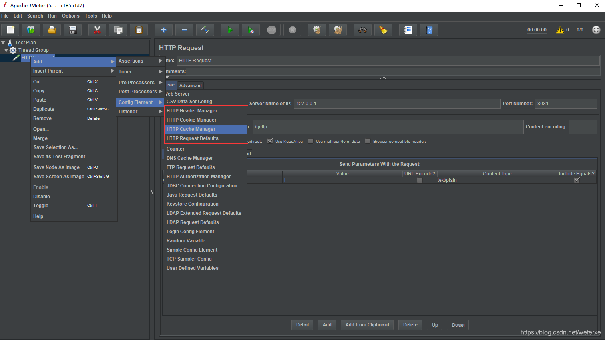Screen dimensions: 605x340
Task: Enable Browser-compatible headers checkbox
Action: click(x=368, y=141)
